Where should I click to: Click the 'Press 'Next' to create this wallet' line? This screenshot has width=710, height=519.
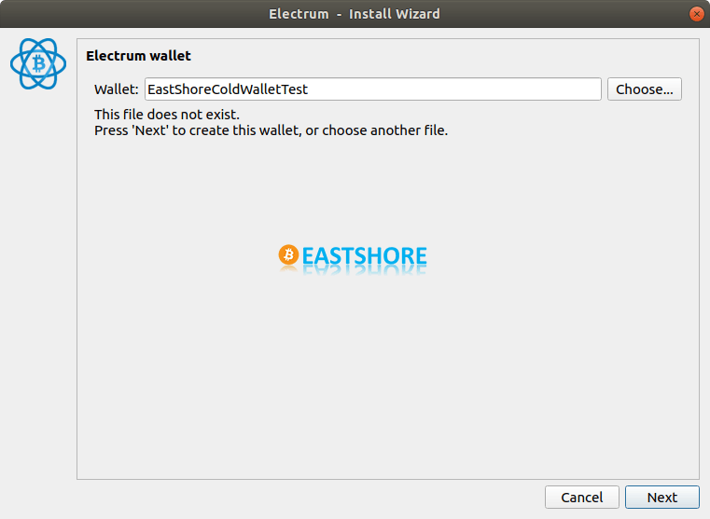271,130
